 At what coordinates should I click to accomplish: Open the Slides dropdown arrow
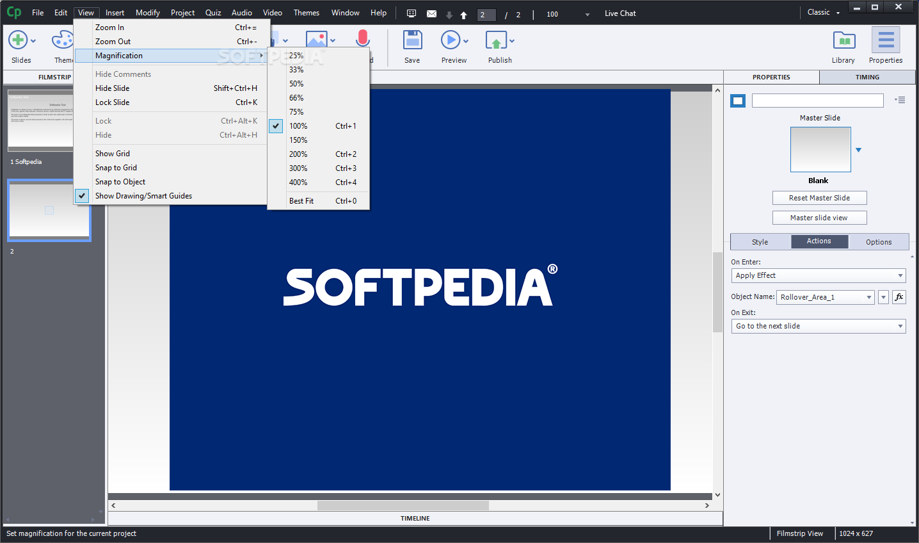click(x=33, y=41)
